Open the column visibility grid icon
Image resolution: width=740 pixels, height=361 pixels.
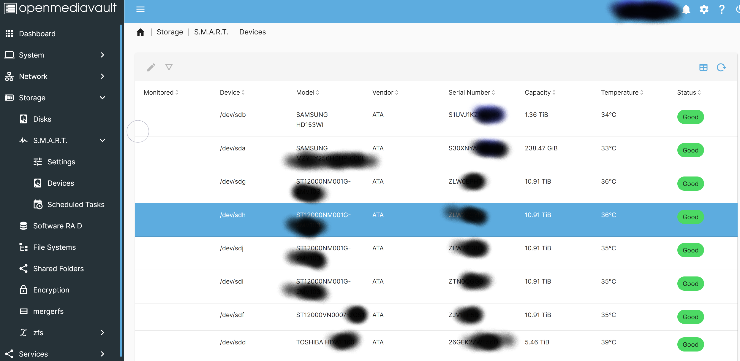click(703, 67)
